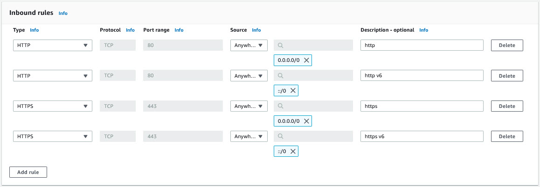Remove the 0.0.0.0/0 chip on http rule
This screenshot has width=540, height=187.
pos(306,60)
